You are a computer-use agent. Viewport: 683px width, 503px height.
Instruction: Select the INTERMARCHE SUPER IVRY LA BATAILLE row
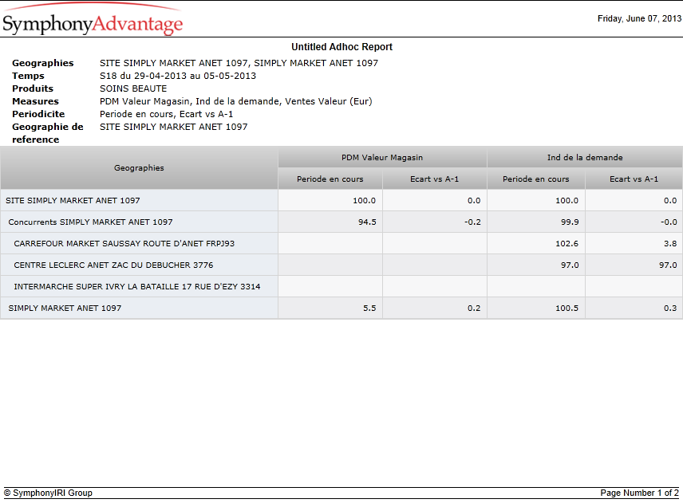pos(341,286)
